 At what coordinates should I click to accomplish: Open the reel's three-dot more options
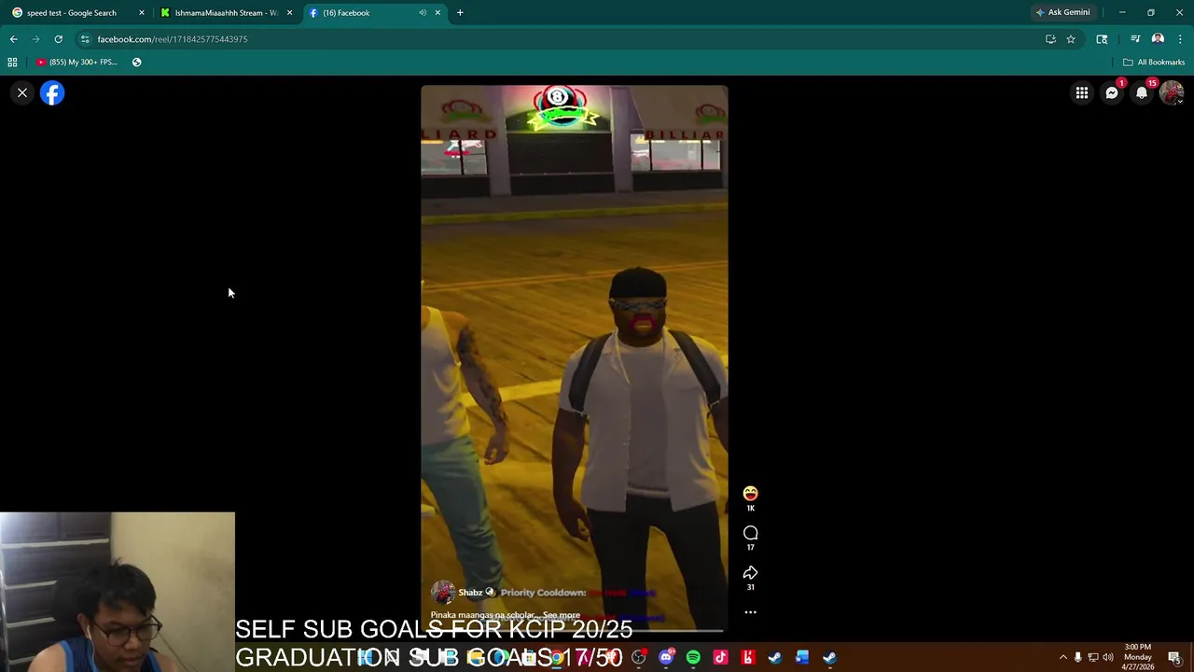(x=750, y=612)
